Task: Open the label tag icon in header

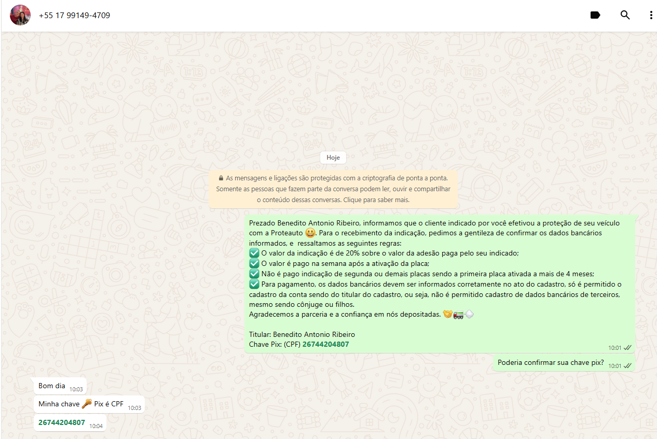Action: [x=595, y=15]
